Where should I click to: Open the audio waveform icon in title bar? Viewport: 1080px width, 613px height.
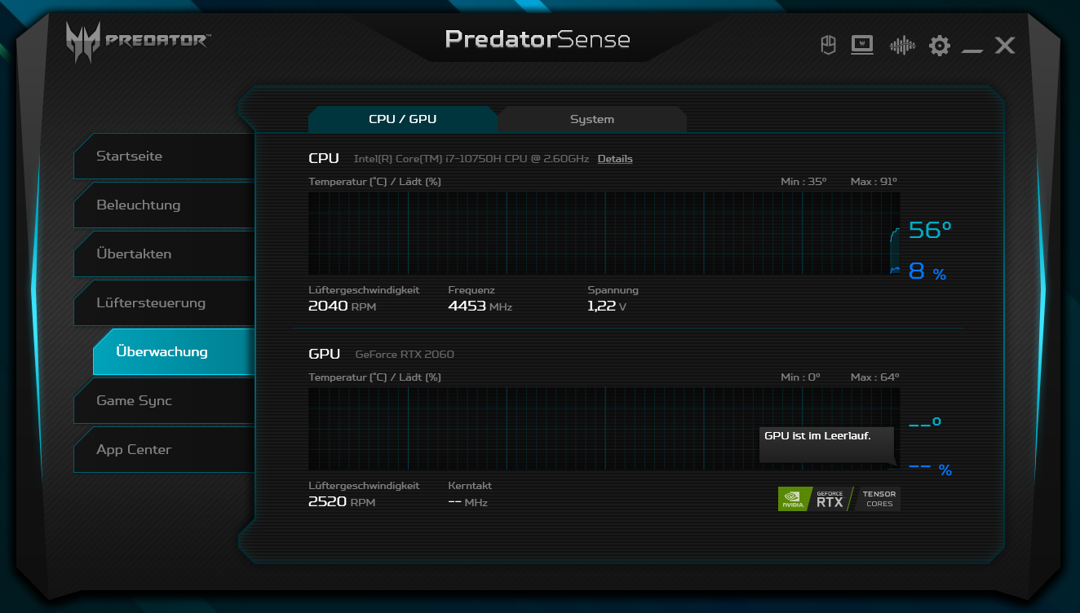(901, 45)
